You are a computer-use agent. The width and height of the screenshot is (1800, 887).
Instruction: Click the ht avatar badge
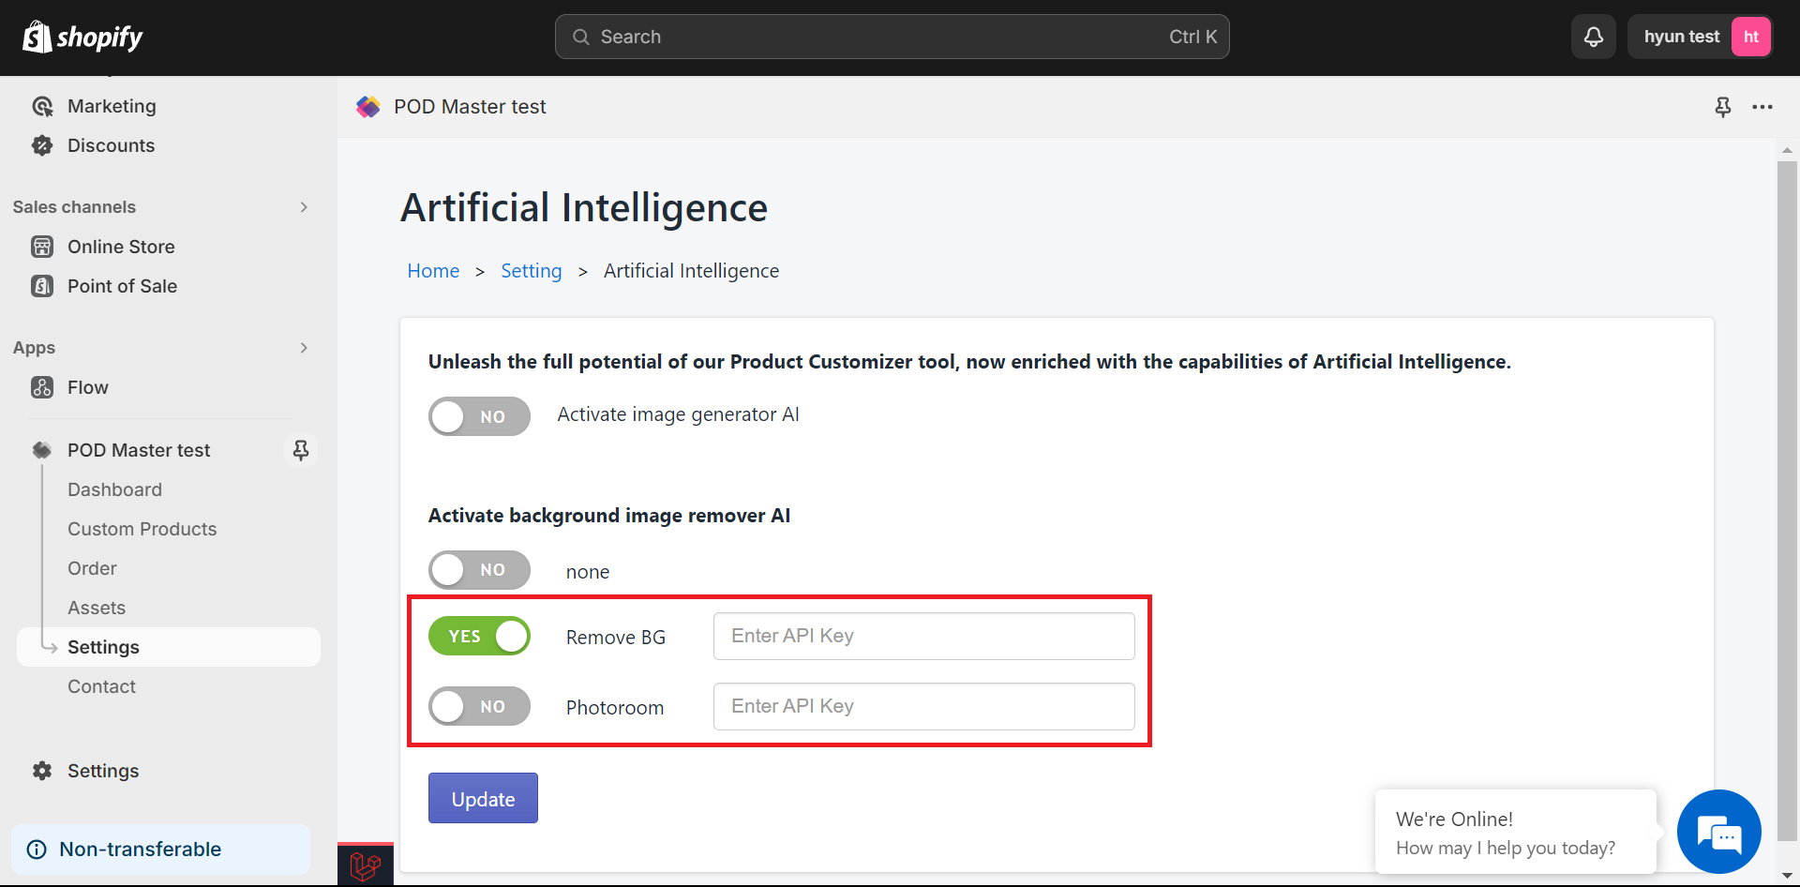(1750, 37)
